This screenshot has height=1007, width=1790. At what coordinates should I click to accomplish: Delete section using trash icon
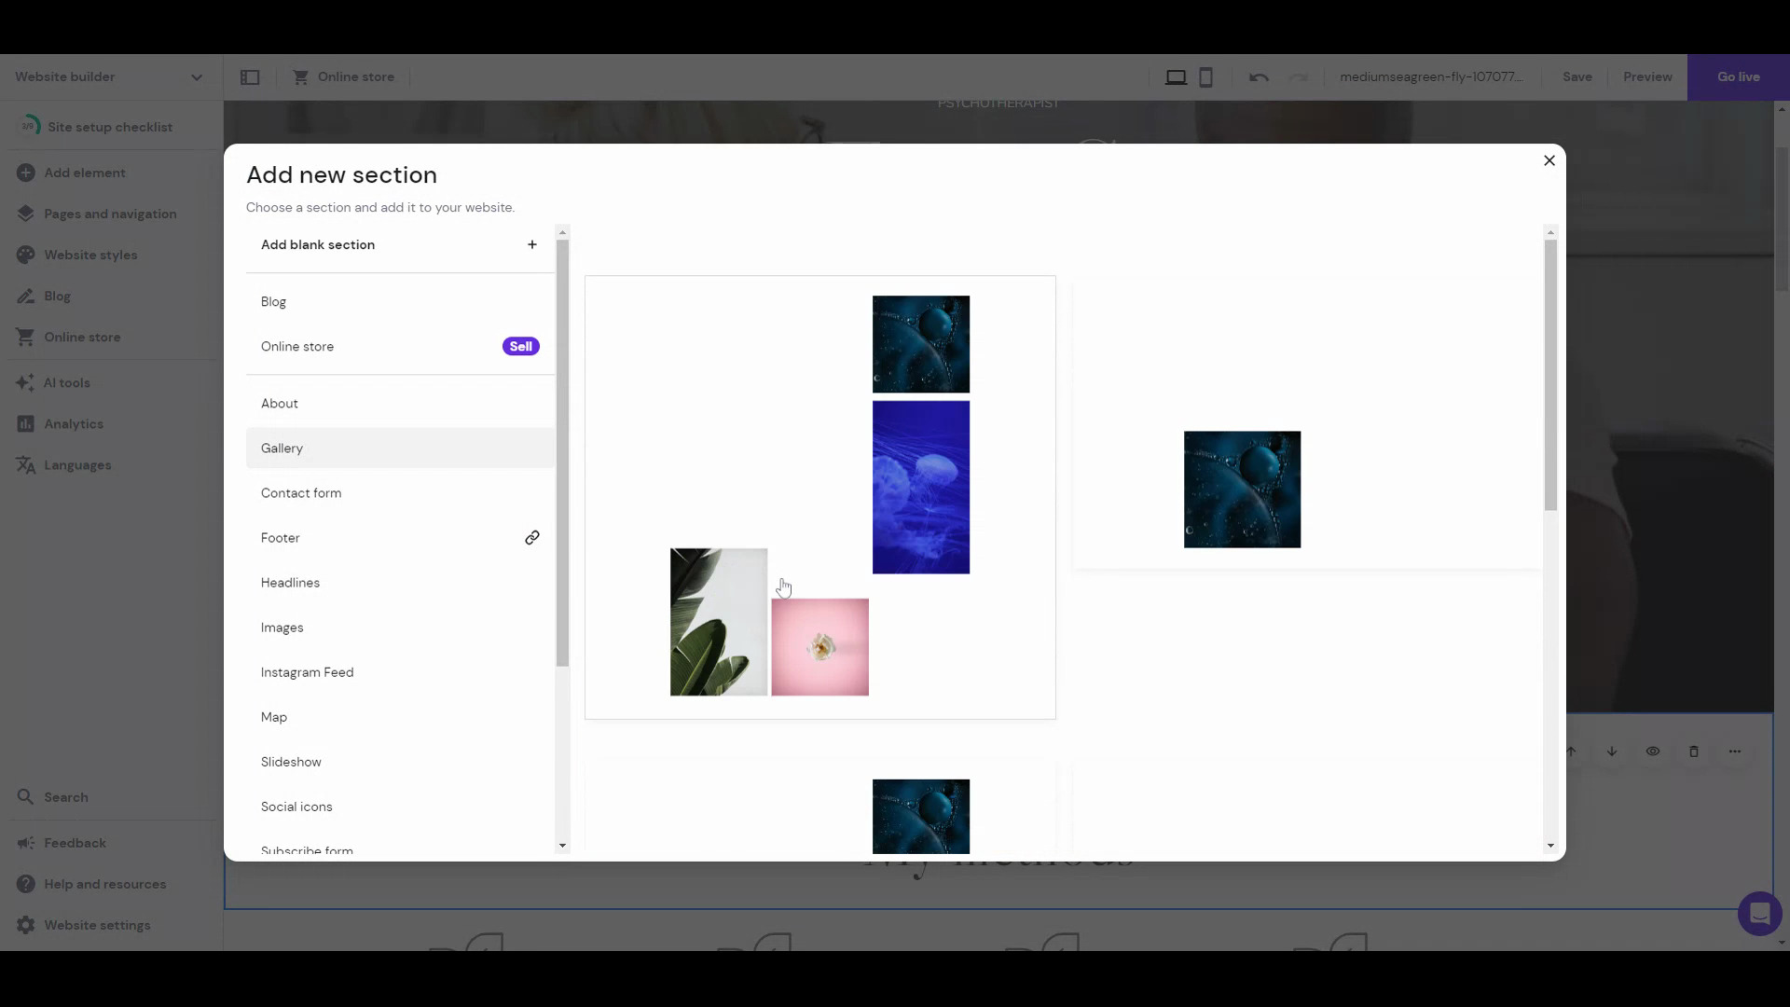click(1694, 752)
